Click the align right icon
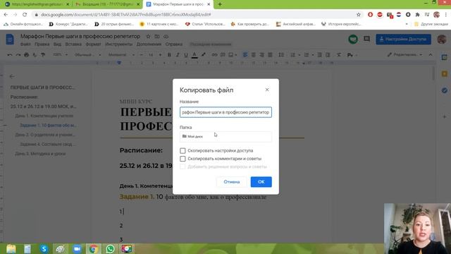The width and height of the screenshot is (451, 254). (261, 55)
